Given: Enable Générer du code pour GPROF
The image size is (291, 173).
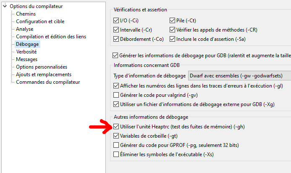Looking at the screenshot, I should click(116, 145).
